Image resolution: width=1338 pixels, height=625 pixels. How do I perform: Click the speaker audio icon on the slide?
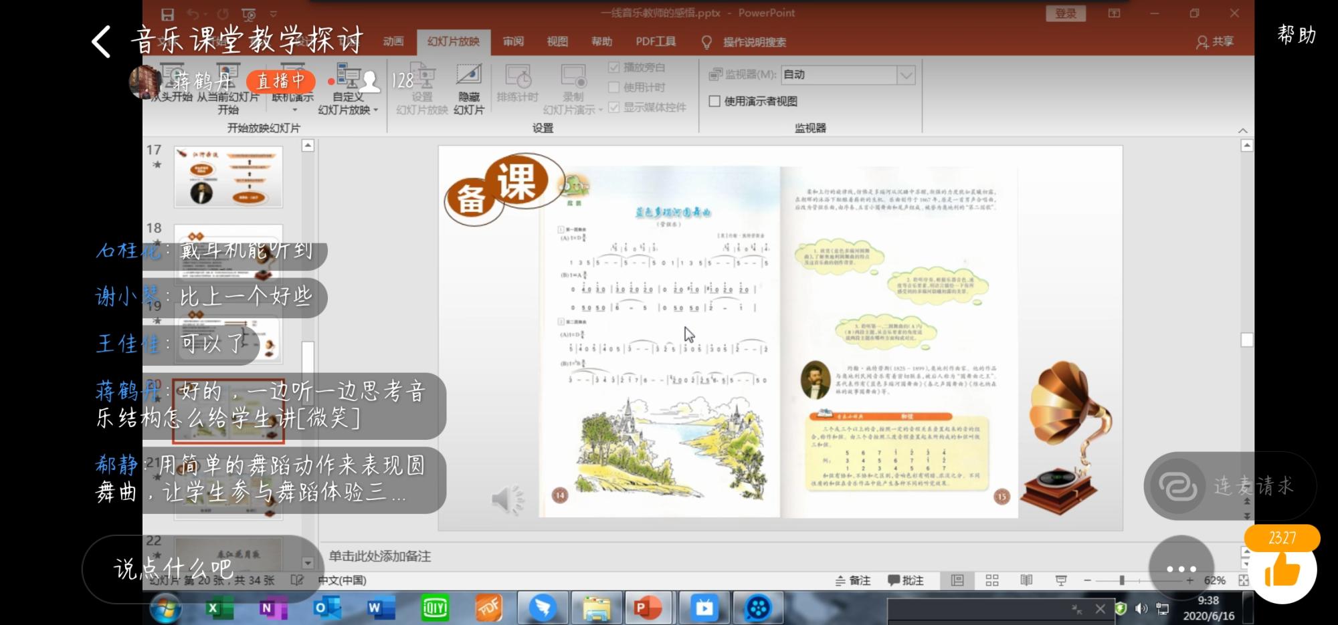[508, 499]
